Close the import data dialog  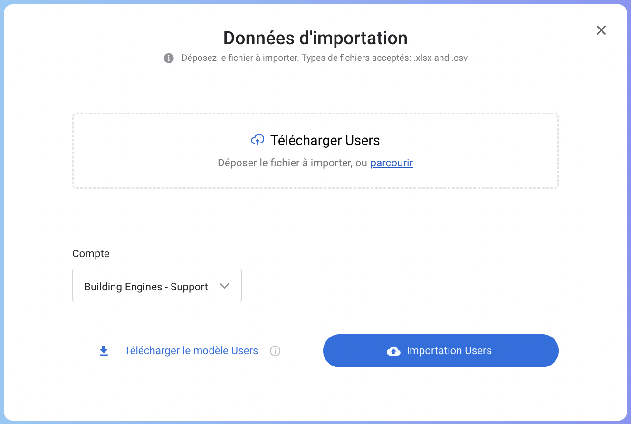[601, 30]
